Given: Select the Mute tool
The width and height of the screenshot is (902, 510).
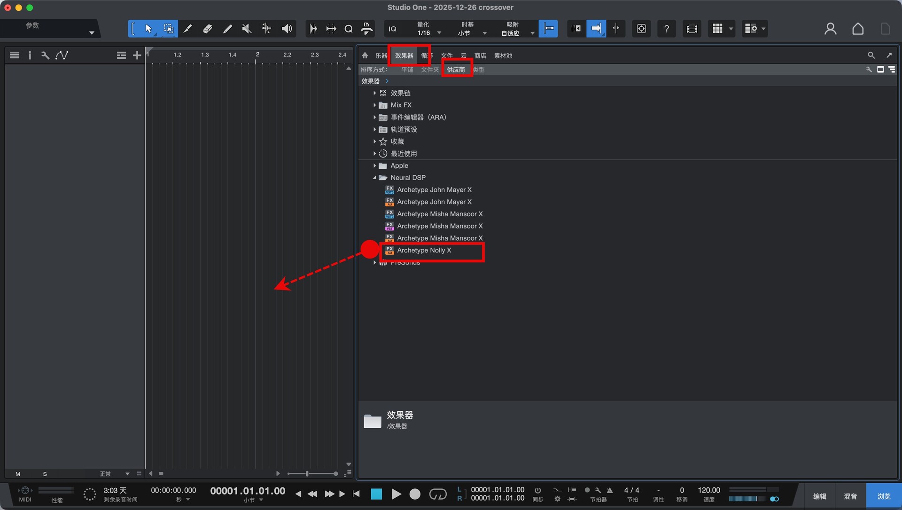Looking at the screenshot, I should click(x=246, y=29).
